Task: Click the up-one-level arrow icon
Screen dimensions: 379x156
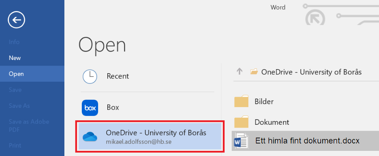Action: tap(239, 72)
